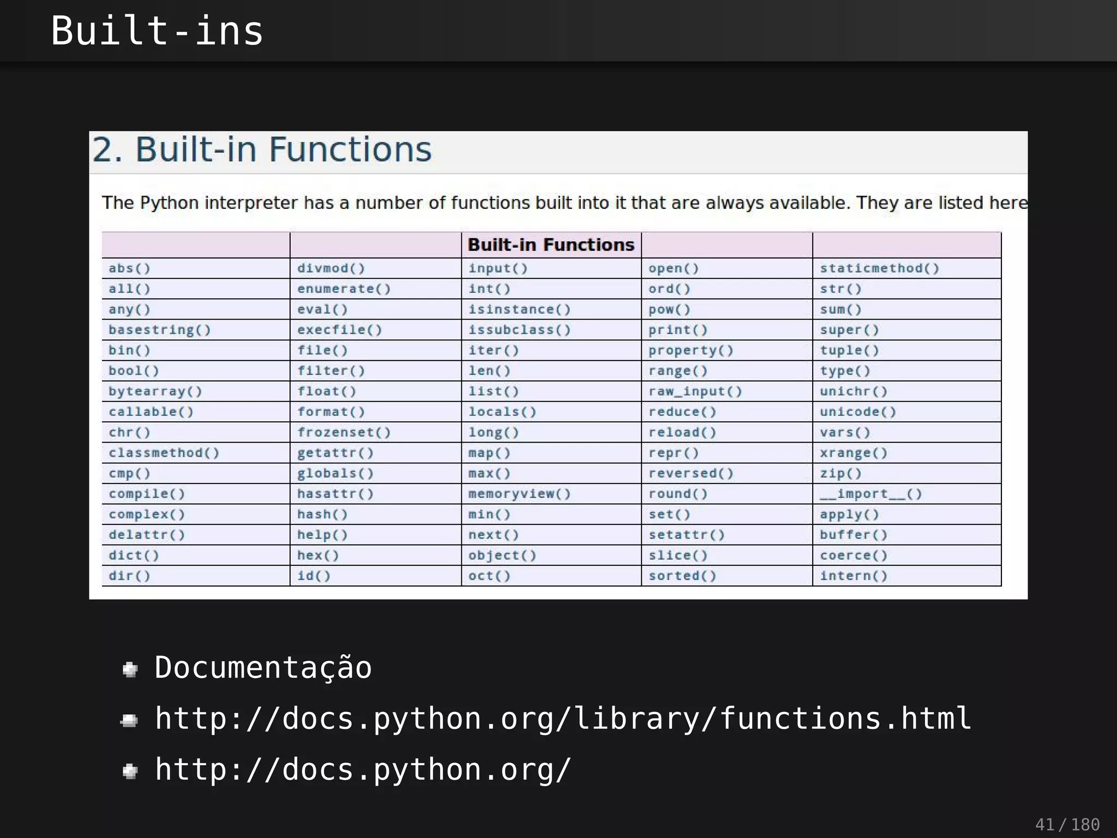Viewport: 1117px width, 838px height.
Task: Click the slide title 'Built-ins'
Action: [x=157, y=31]
